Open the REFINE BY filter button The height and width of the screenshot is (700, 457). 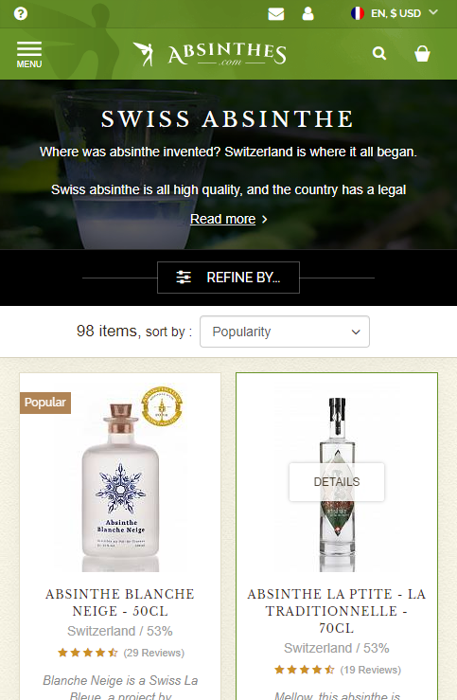(228, 278)
